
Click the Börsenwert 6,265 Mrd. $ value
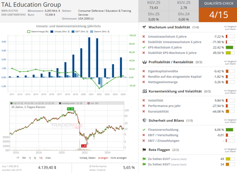point(52,11)
